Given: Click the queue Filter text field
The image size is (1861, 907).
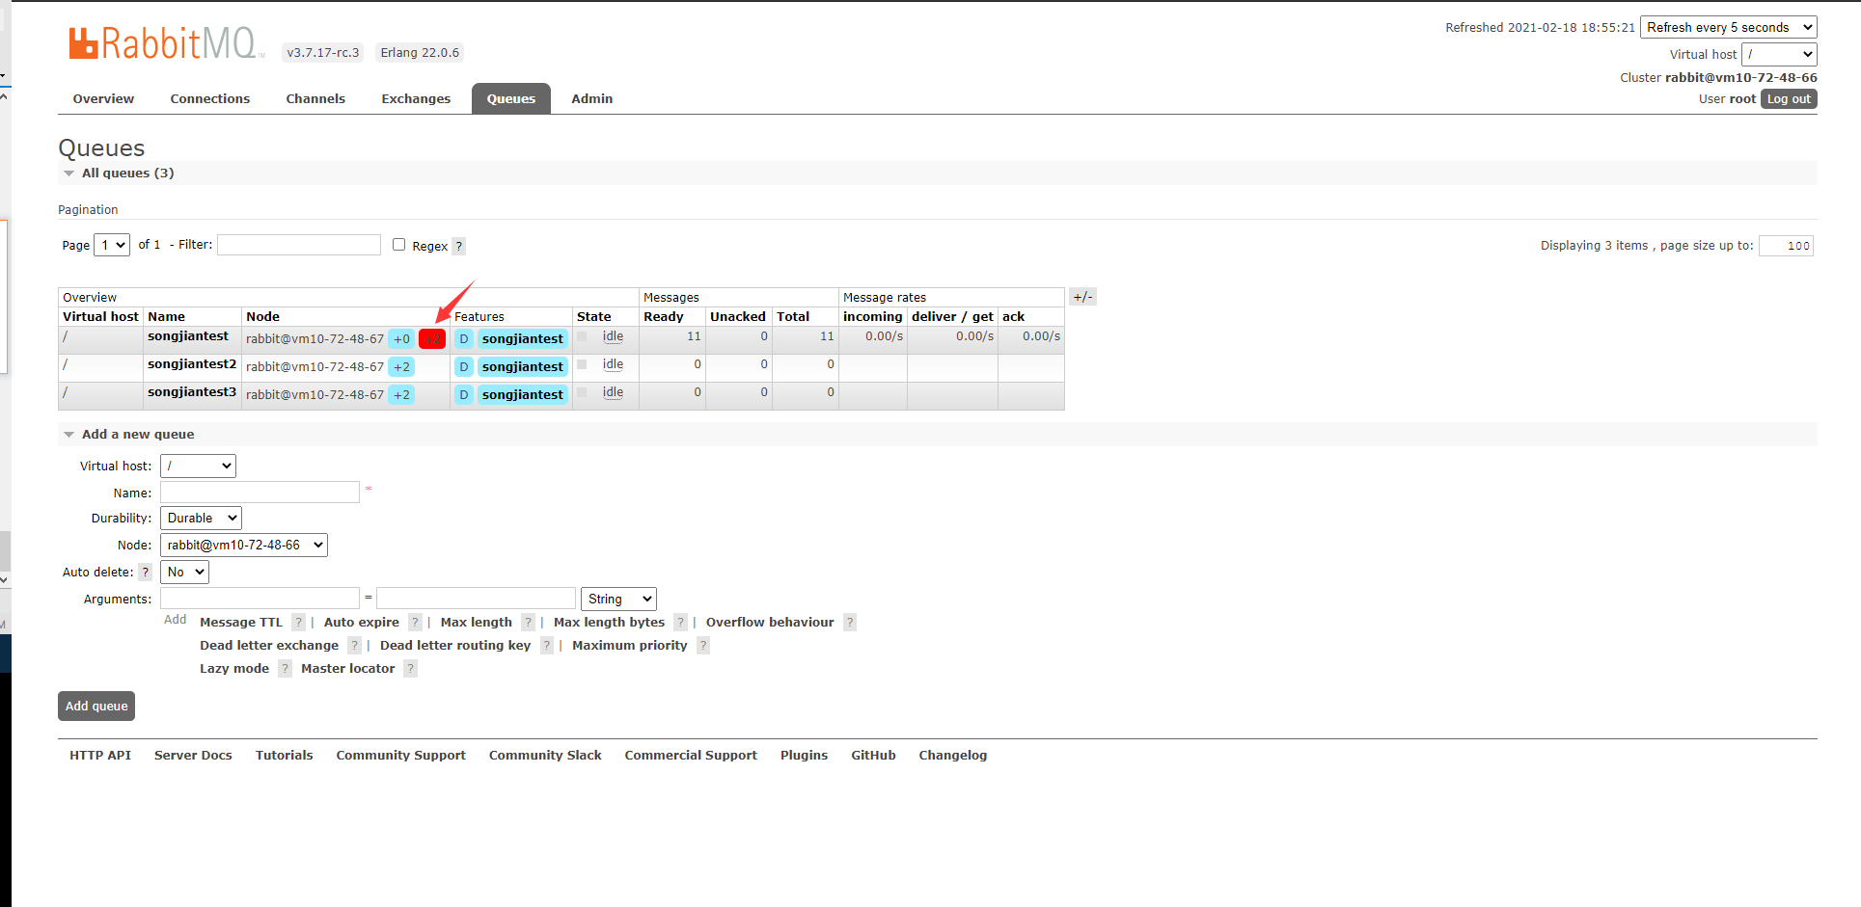Looking at the screenshot, I should tap(299, 245).
